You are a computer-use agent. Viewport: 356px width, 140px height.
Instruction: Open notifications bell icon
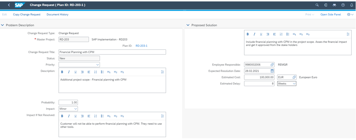pyautogui.click(x=352, y=5)
